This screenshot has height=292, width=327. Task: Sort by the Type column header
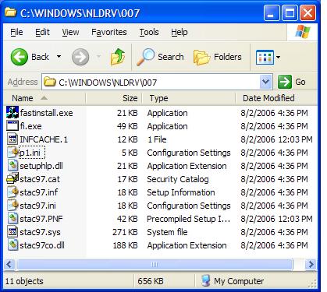(x=189, y=98)
